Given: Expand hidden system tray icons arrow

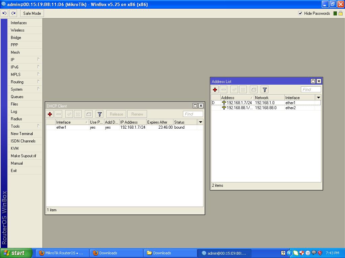Looking at the screenshot, I should [289, 253].
